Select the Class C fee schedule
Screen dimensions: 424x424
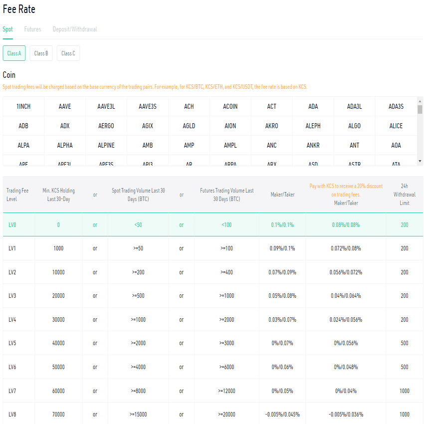point(68,53)
